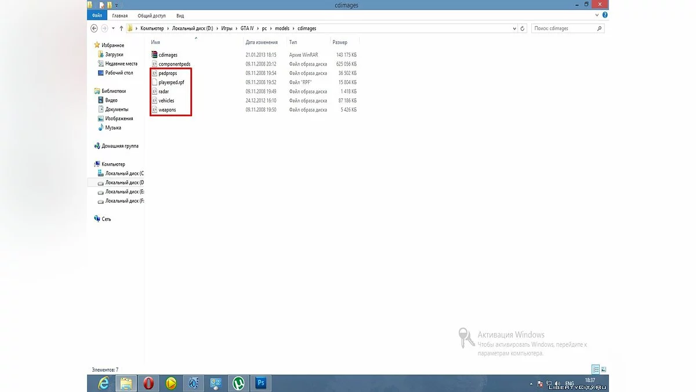696x392 pixels.
Task: Open the Файл menu
Action: pos(97,16)
